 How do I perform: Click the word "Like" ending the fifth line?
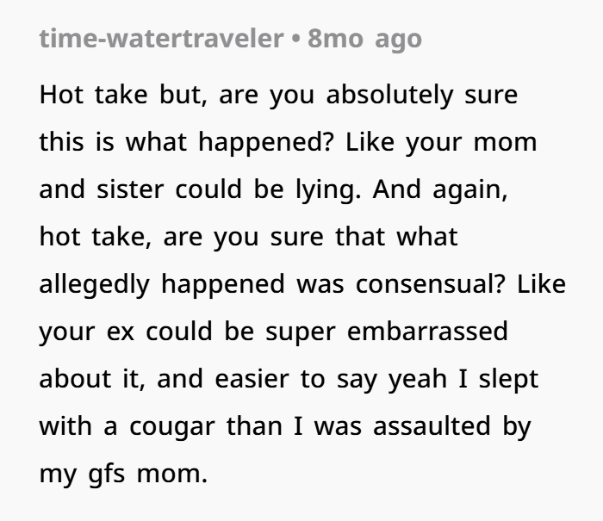click(x=542, y=284)
